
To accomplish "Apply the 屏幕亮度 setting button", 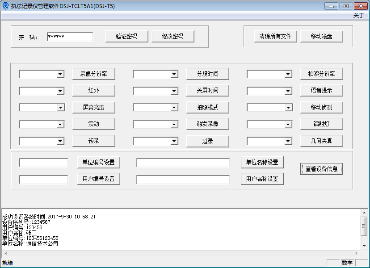I will coord(93,107).
